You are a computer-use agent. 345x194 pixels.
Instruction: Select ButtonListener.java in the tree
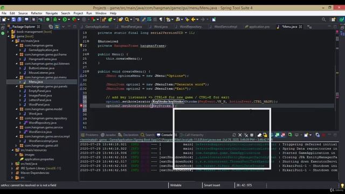[42, 68]
